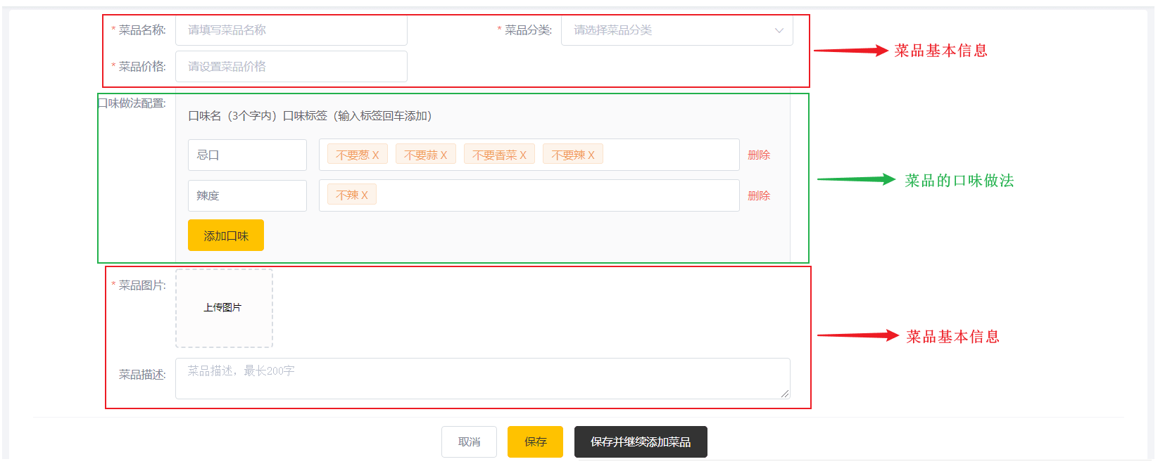This screenshot has height=464, width=1158.
Task: Delete the 忌口 flavor row
Action: click(x=758, y=155)
